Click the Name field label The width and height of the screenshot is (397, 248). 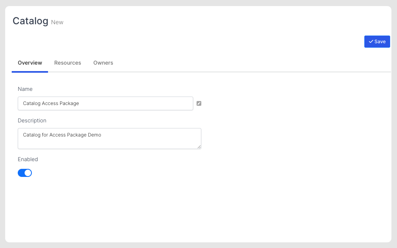25,89
